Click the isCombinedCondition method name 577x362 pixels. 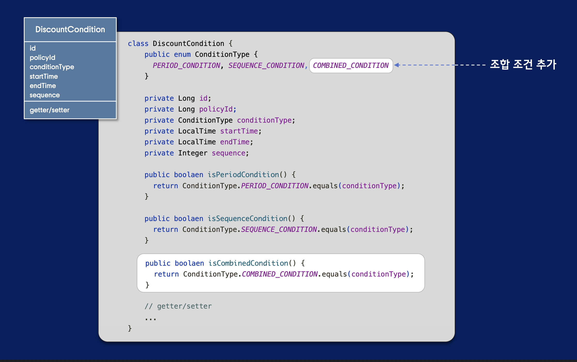point(248,263)
